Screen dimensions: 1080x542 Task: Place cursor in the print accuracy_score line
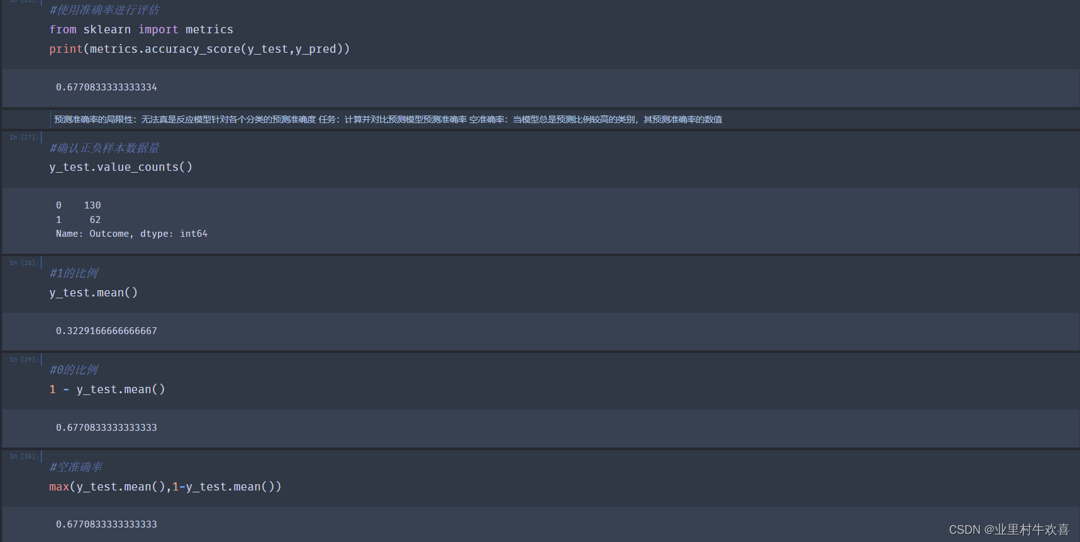199,49
